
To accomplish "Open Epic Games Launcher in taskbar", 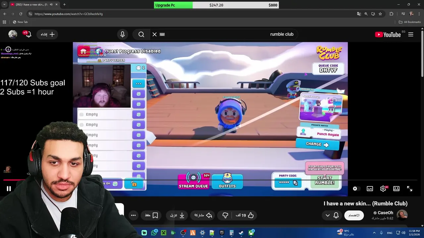I will (222, 233).
